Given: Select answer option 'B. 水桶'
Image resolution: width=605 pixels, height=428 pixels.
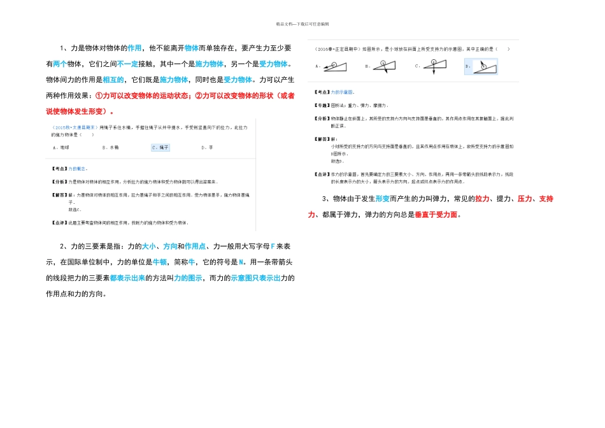Looking at the screenshot, I should pyautogui.click(x=110, y=147).
